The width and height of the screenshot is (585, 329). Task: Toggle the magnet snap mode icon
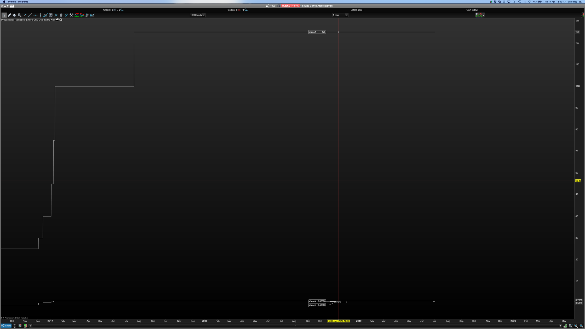tap(15, 326)
